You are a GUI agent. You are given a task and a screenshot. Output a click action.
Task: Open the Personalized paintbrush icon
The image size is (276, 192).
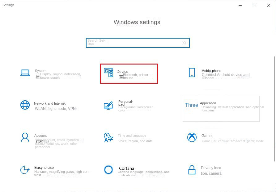(108, 106)
